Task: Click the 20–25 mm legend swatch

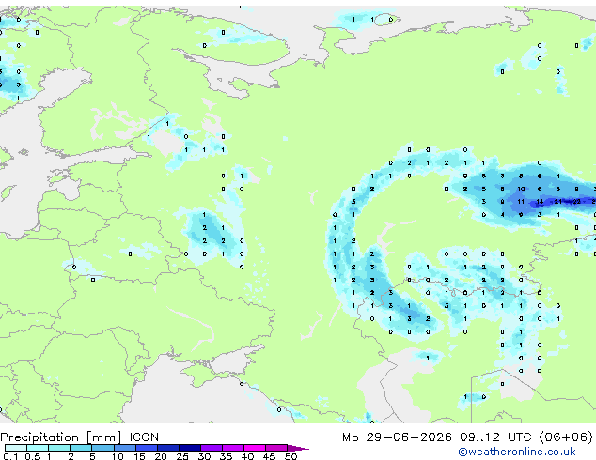Action: tap(167, 448)
